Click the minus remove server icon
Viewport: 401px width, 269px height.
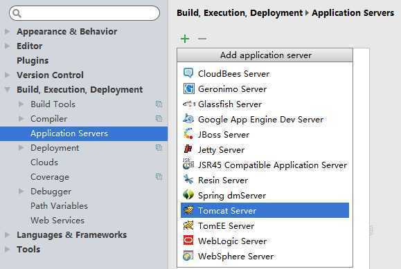point(202,39)
